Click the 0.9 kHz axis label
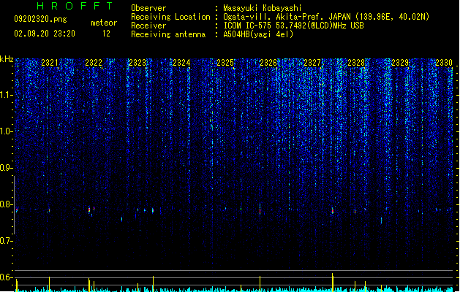 [6, 168]
